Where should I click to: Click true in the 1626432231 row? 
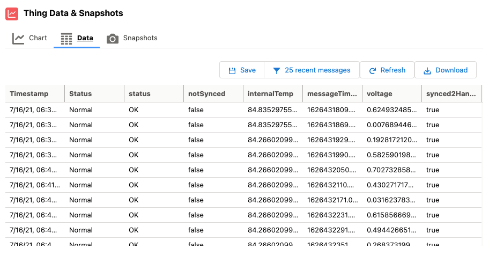pyautogui.click(x=433, y=215)
